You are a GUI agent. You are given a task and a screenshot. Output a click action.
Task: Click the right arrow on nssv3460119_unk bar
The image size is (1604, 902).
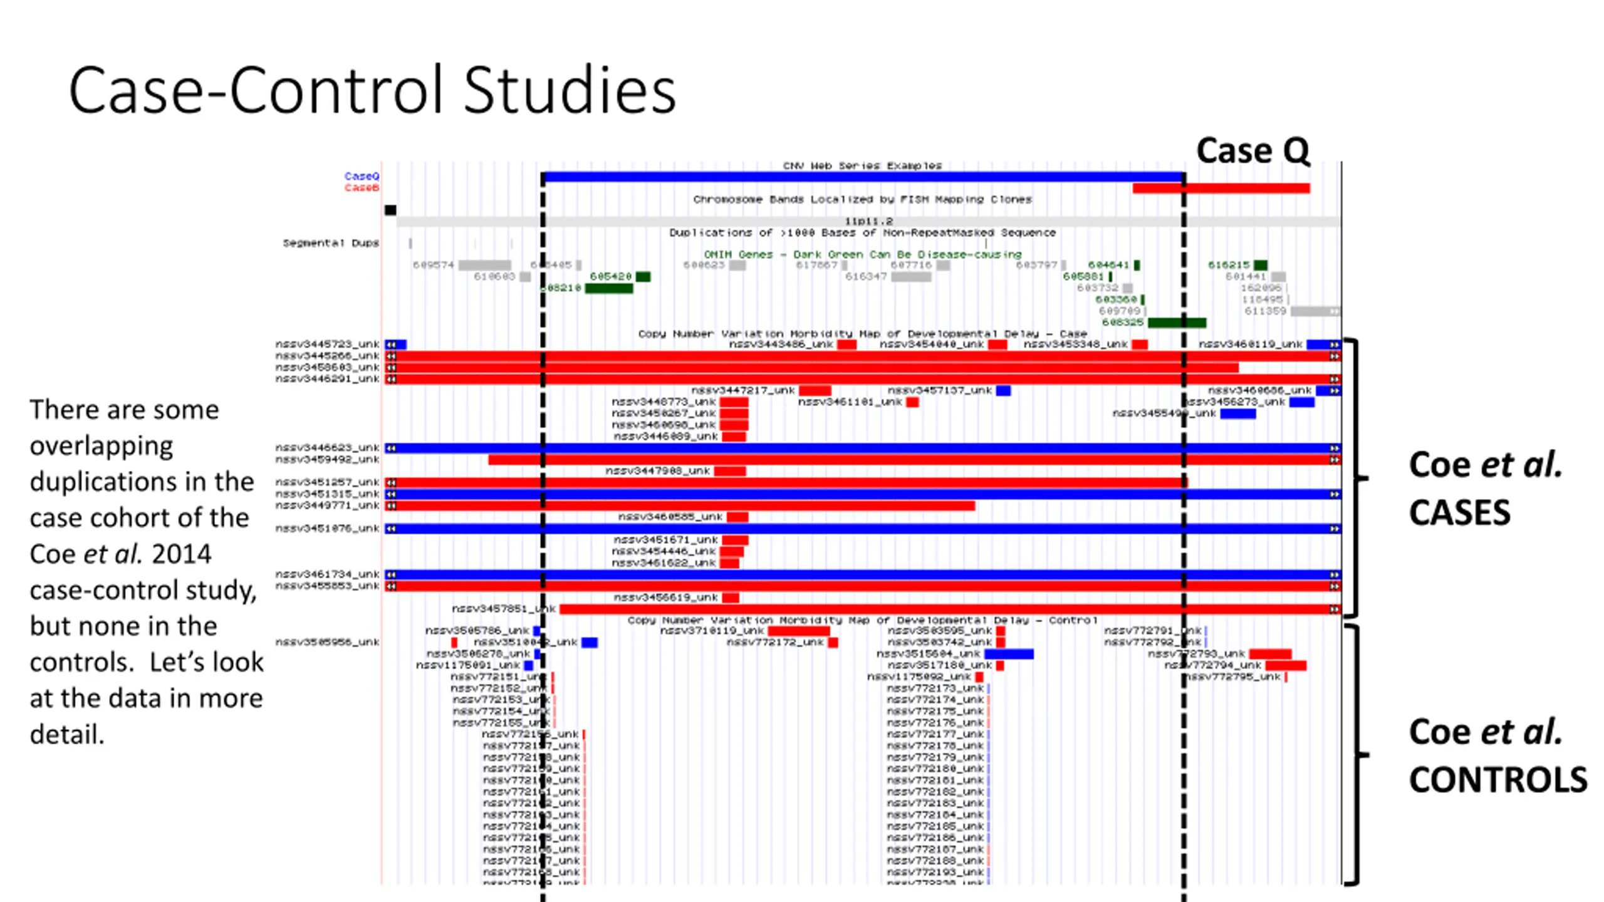(x=1334, y=345)
